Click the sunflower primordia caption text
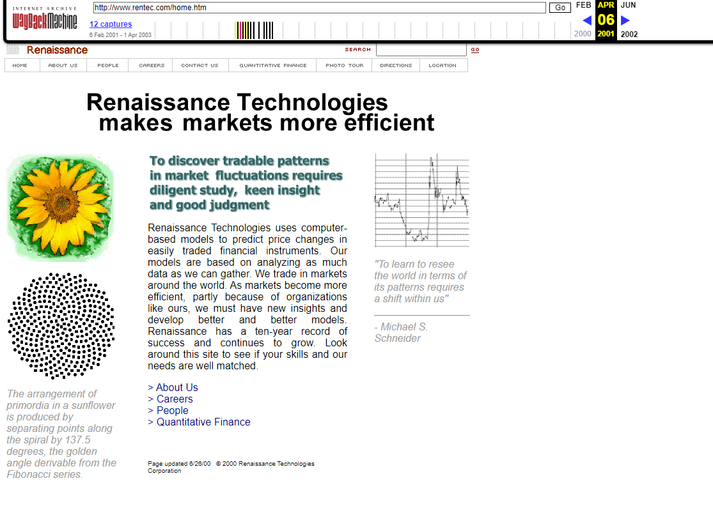Screen dimensions: 713x522 click(61, 434)
